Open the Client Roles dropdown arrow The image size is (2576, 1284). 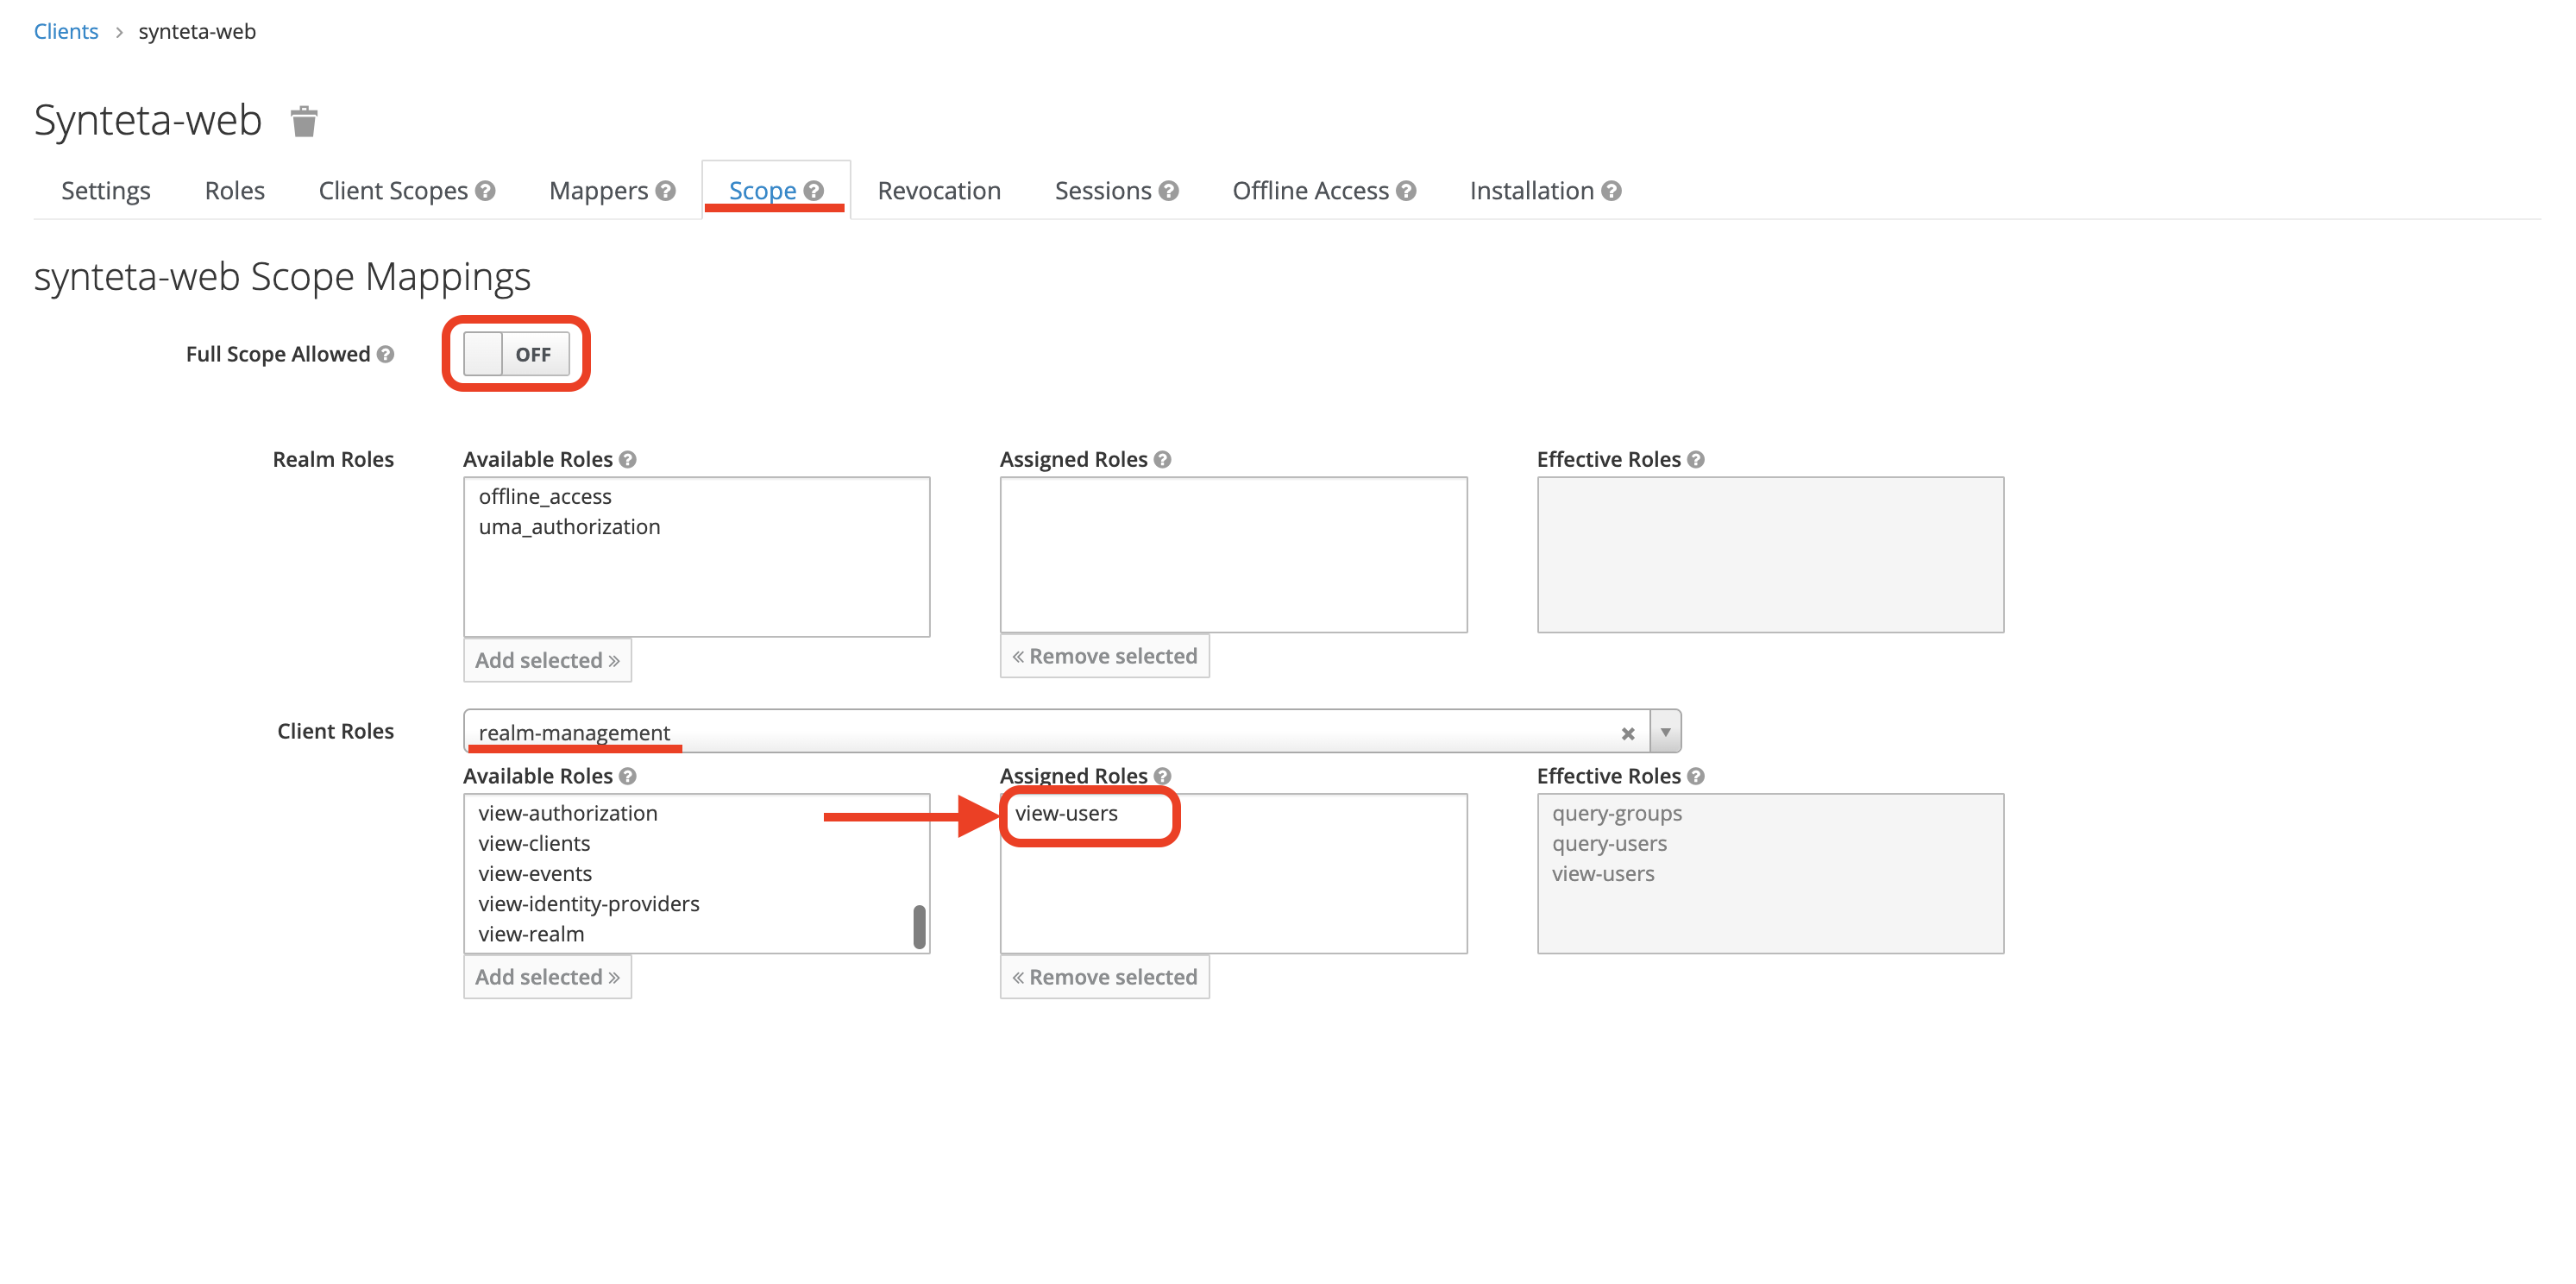click(1665, 732)
